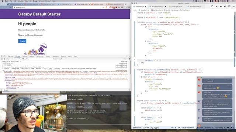This screenshot has height=132, width=236.
Task: Click the eye-shaped icon in editor toolbar
Action: [x=221, y=7]
